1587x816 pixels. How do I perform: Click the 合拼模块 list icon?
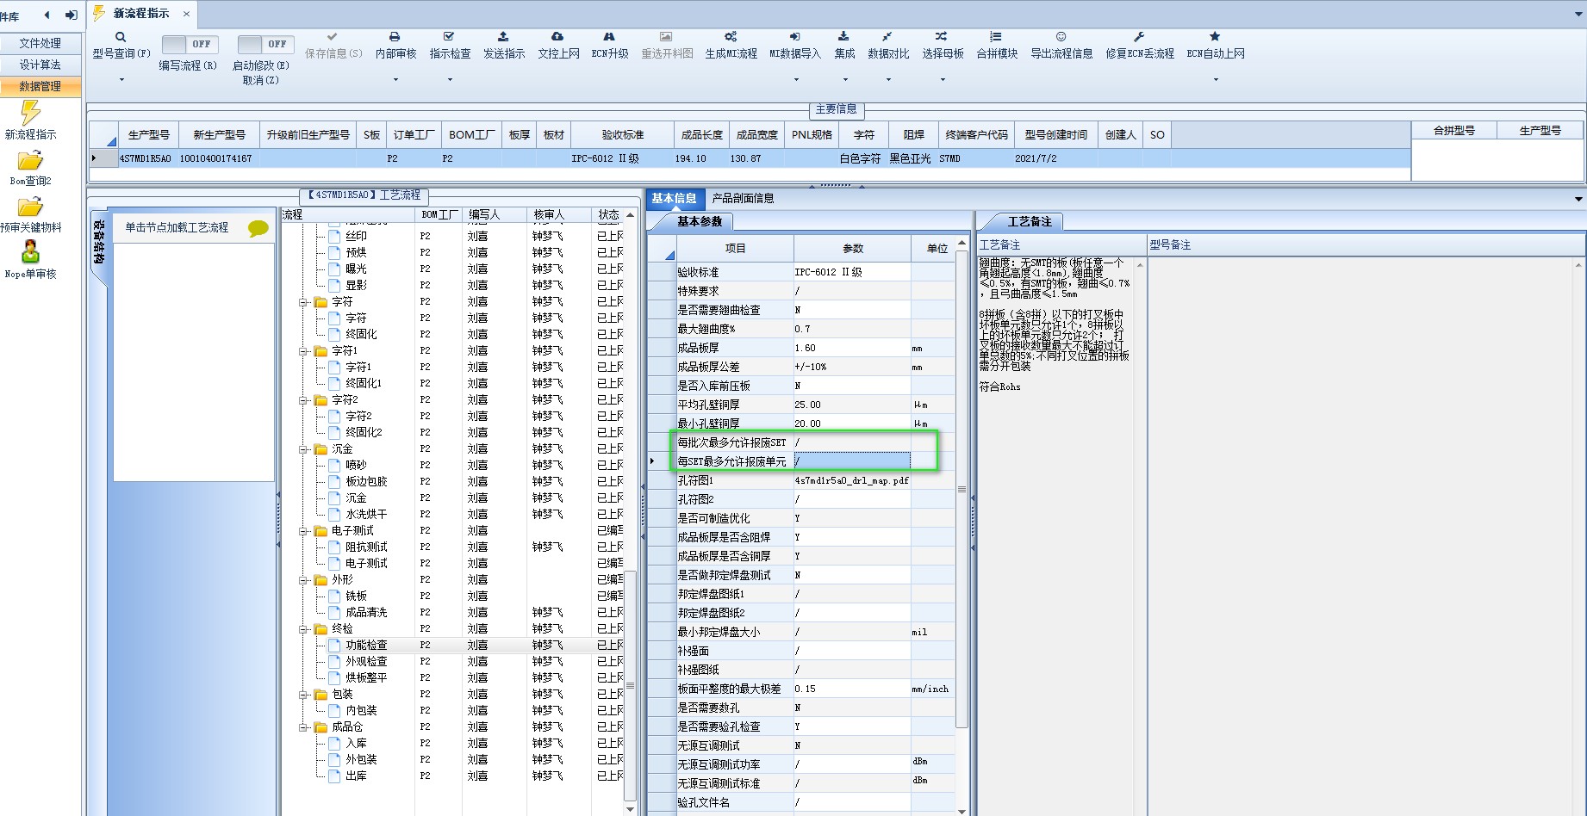tap(996, 37)
